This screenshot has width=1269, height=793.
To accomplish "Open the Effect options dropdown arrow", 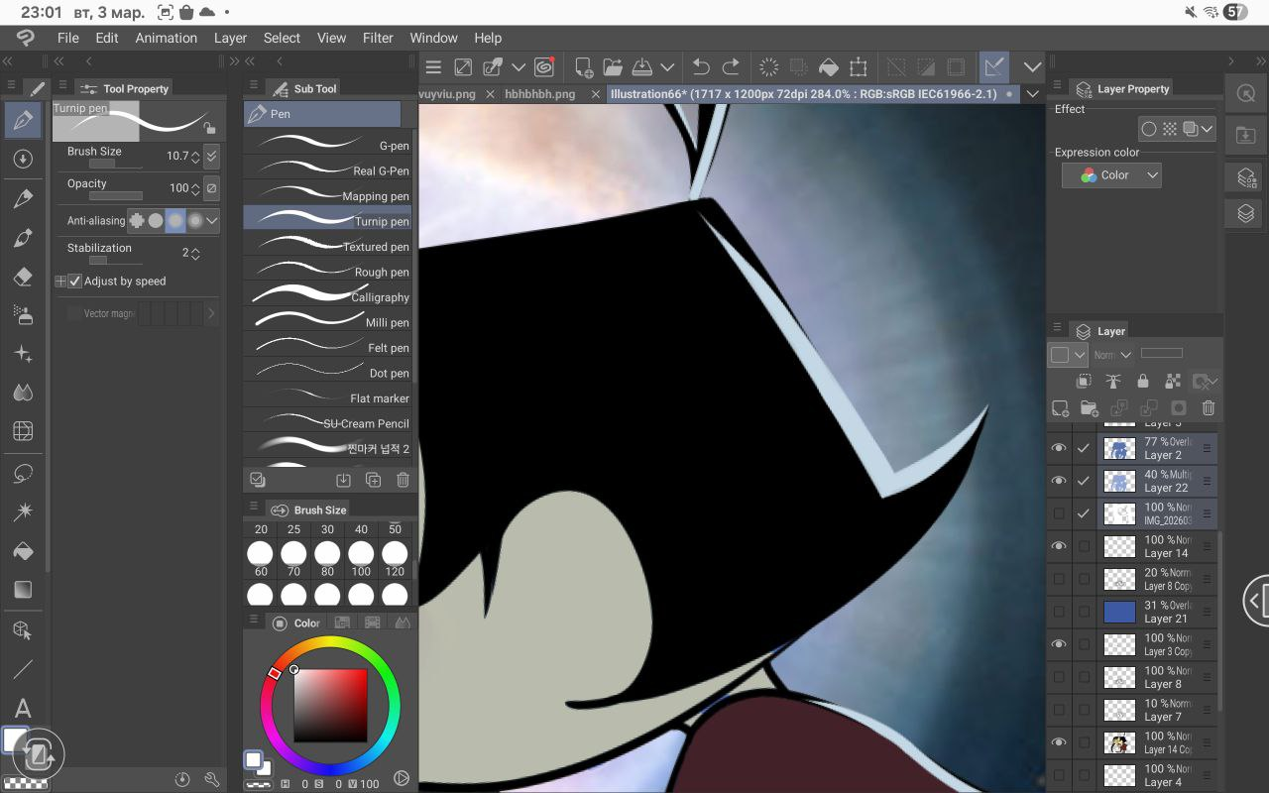I will (1207, 129).
